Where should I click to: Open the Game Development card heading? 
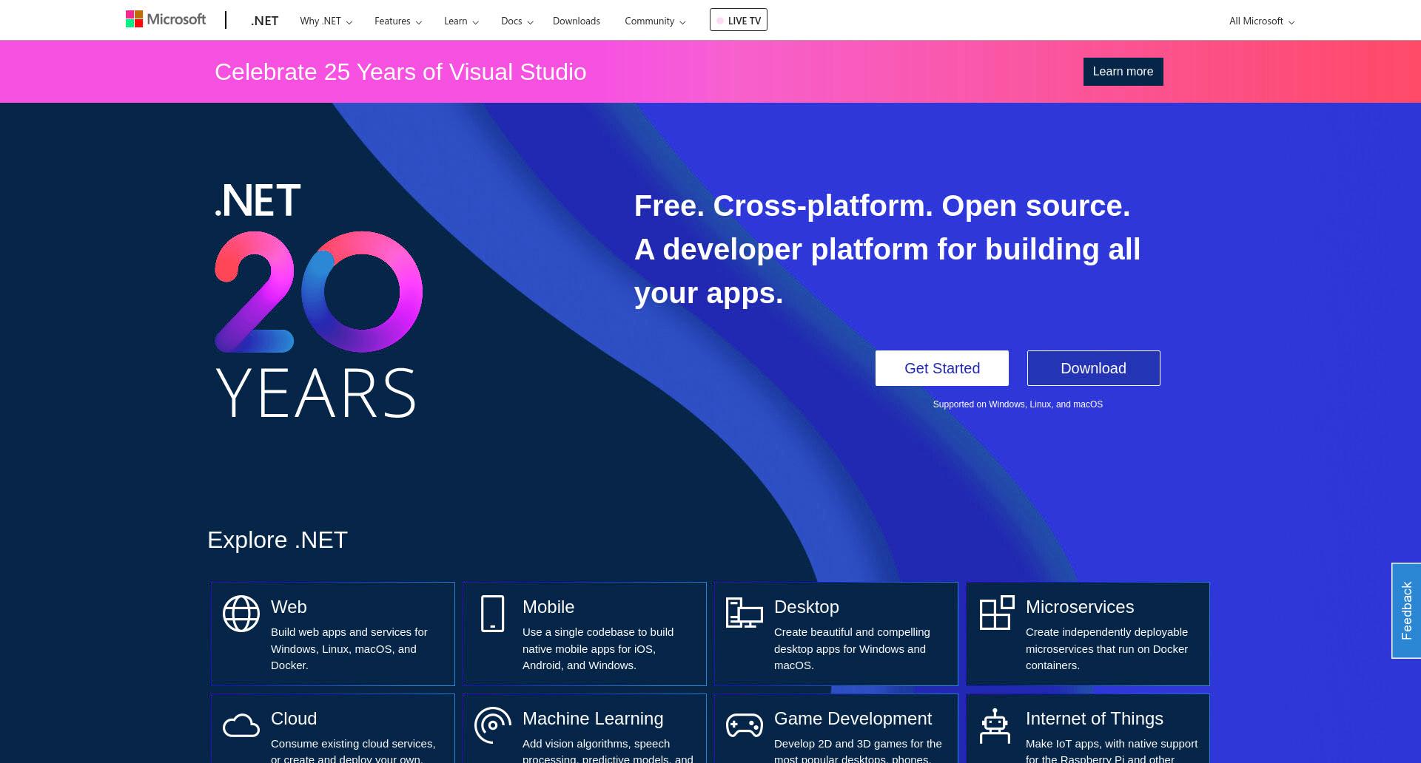853,719
